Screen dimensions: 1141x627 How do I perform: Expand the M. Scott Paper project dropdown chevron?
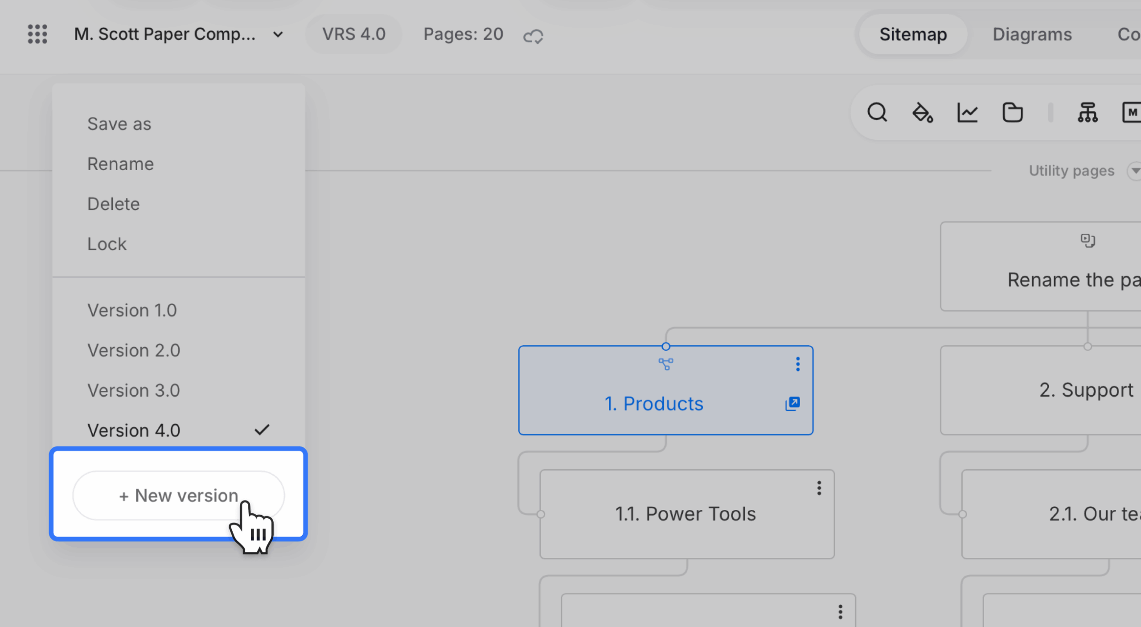(x=278, y=35)
